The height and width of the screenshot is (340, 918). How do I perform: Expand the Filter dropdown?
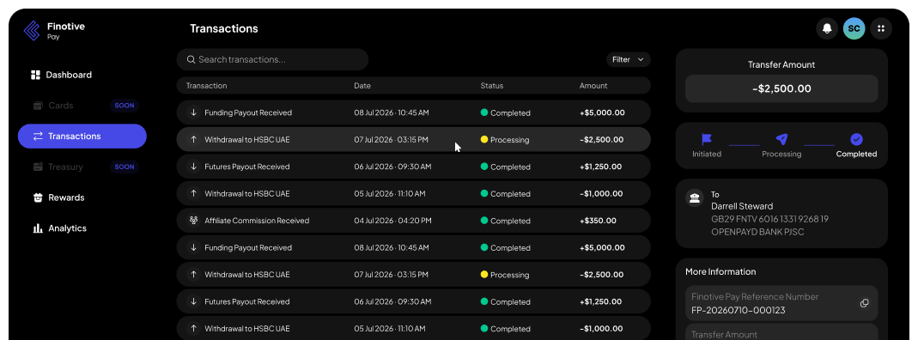(x=629, y=60)
